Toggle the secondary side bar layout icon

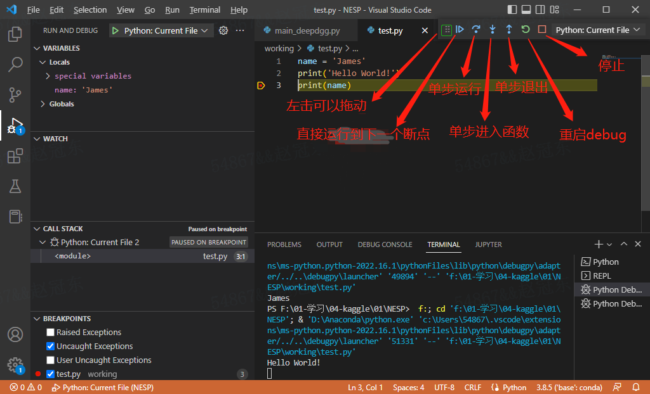click(540, 10)
